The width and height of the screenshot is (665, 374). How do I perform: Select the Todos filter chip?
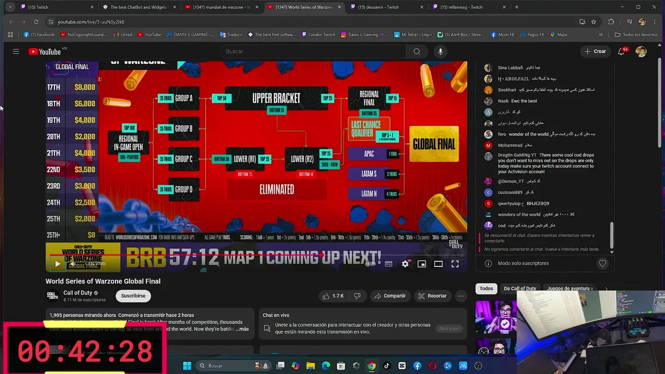486,288
